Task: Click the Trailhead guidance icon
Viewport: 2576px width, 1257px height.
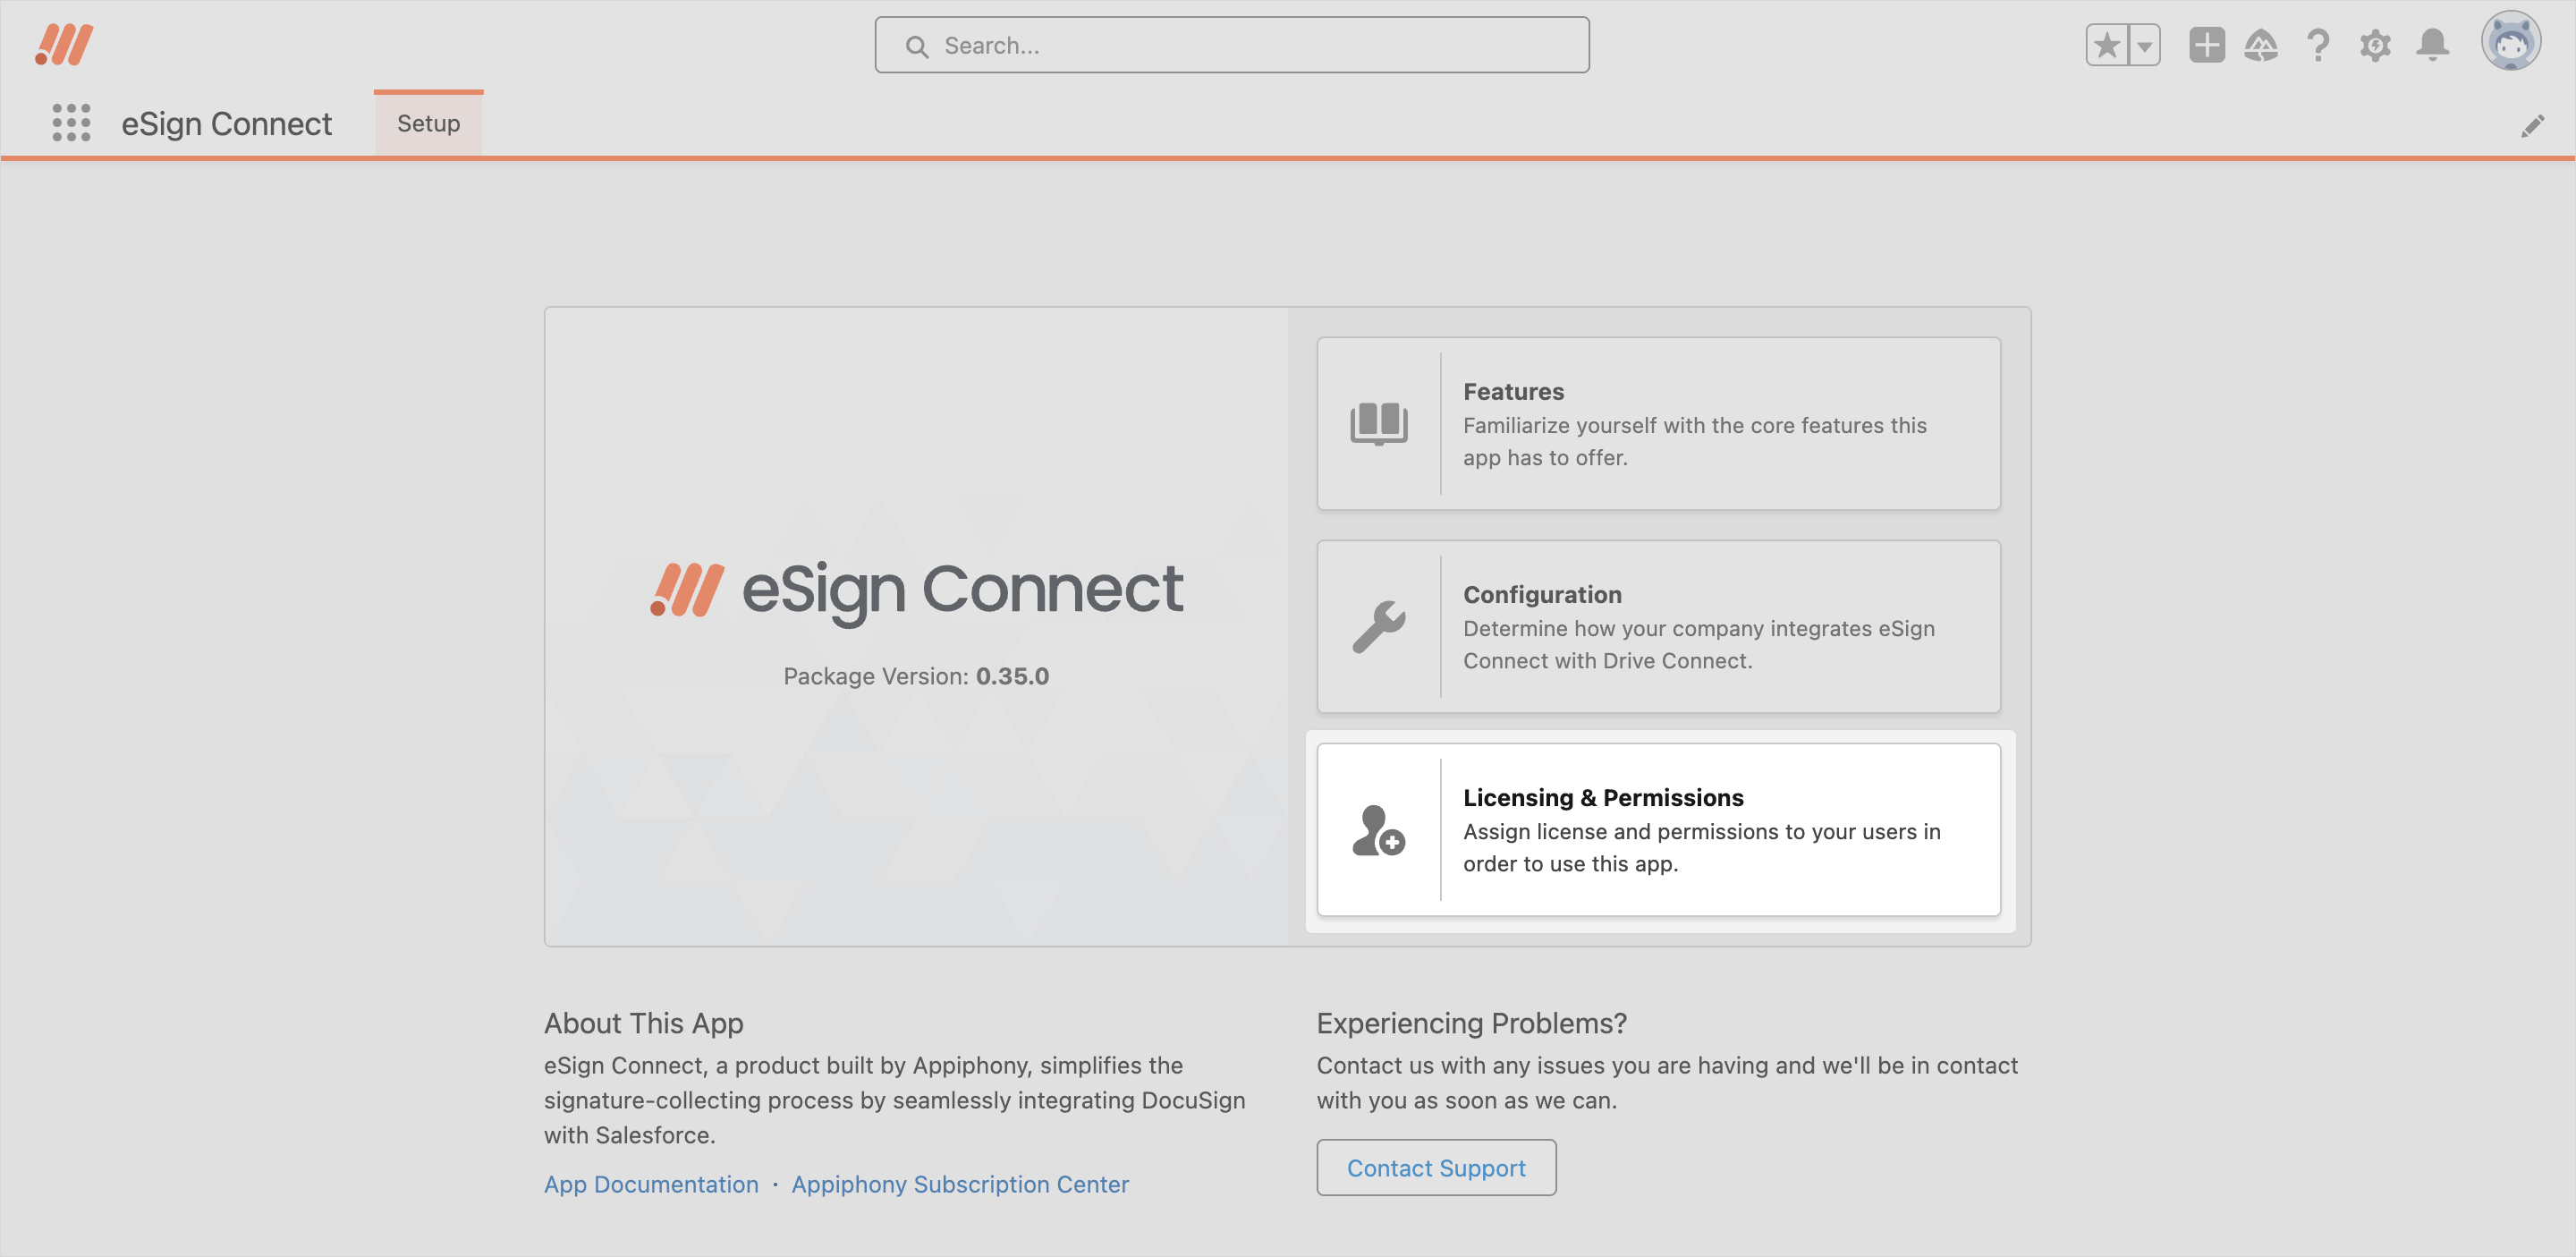Action: (2261, 45)
